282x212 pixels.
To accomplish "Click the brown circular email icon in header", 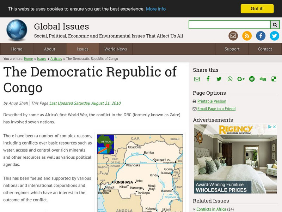I will [x=233, y=36].
